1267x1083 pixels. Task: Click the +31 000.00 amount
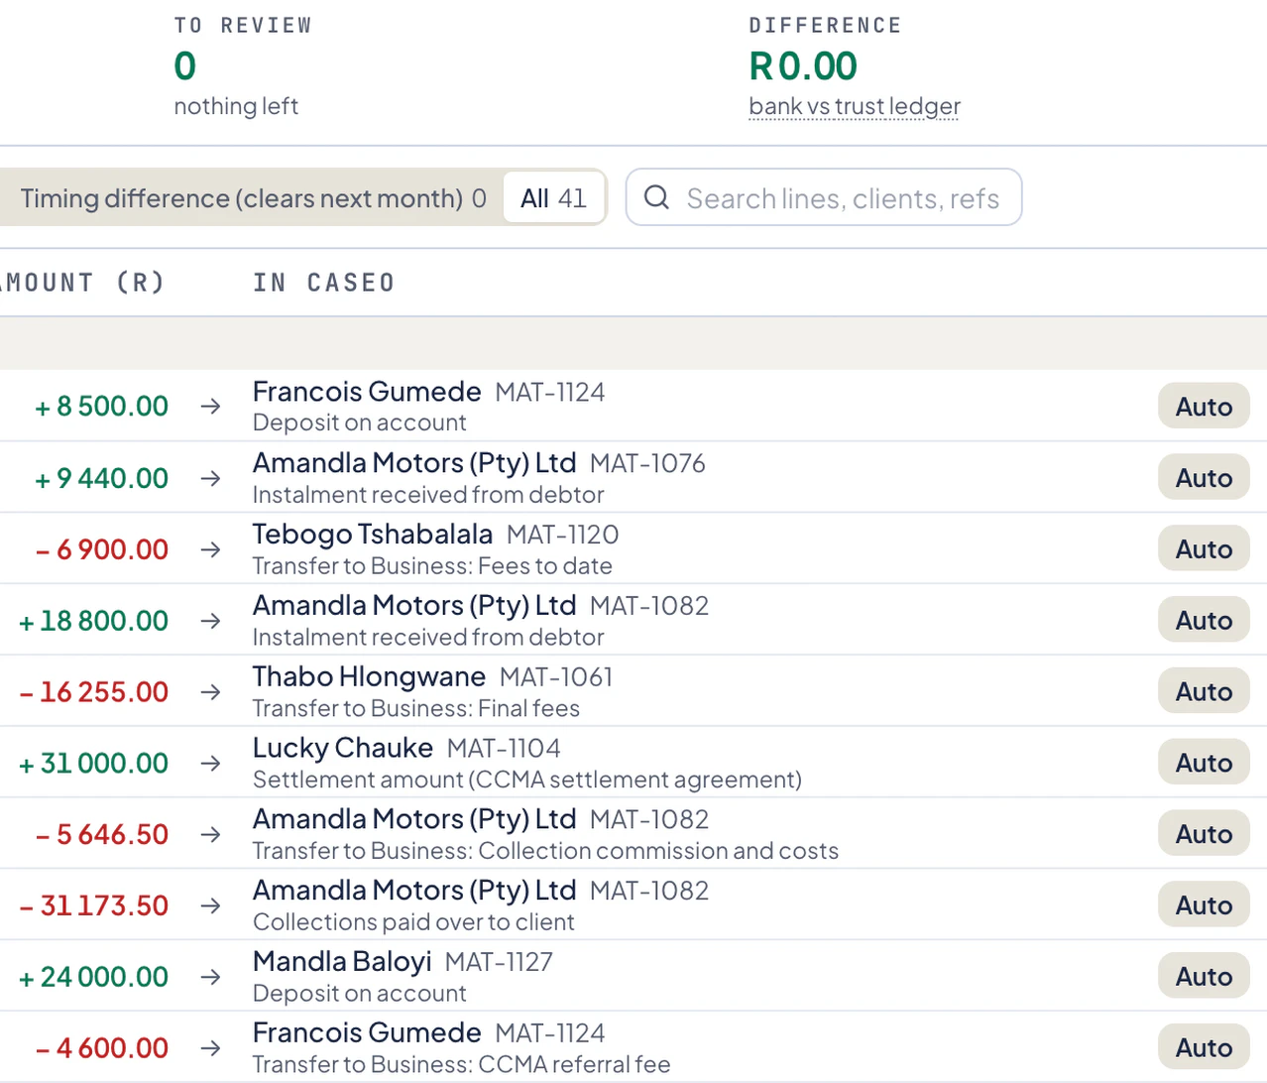(93, 764)
